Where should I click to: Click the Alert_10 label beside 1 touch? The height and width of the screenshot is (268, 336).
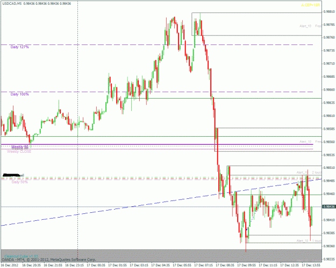pos(302,241)
